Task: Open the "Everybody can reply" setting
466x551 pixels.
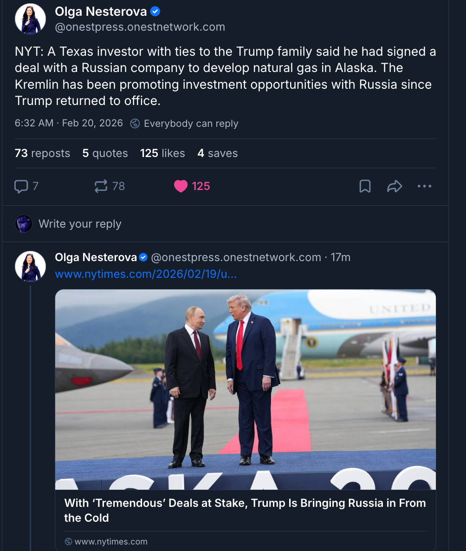Action: [x=191, y=124]
